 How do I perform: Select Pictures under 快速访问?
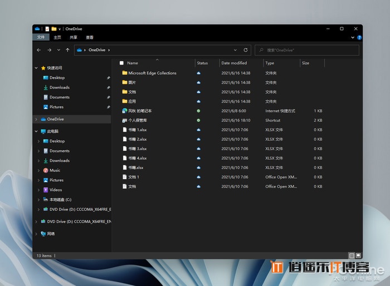click(x=57, y=107)
